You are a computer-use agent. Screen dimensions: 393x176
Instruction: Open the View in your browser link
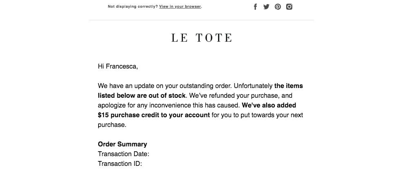pos(180,6)
